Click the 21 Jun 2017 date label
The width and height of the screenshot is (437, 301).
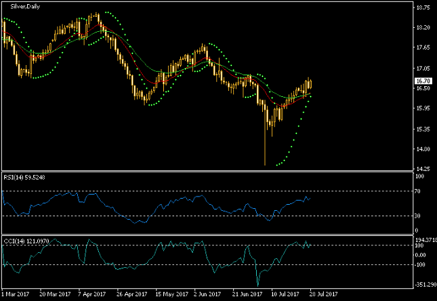tap(247, 294)
